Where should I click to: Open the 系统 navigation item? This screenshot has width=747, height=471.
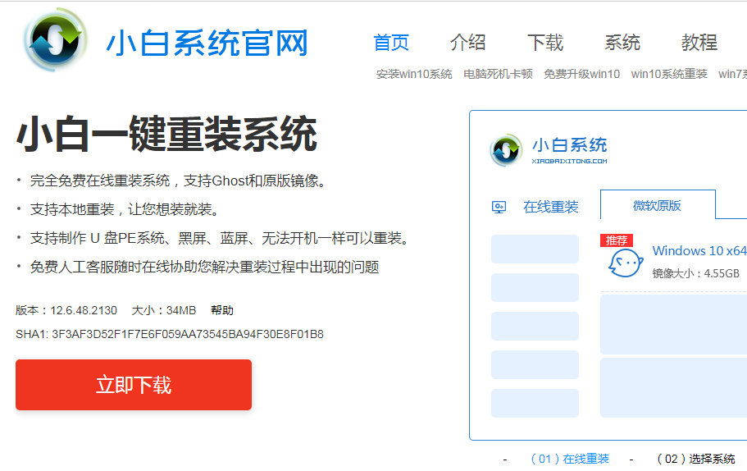pos(622,43)
